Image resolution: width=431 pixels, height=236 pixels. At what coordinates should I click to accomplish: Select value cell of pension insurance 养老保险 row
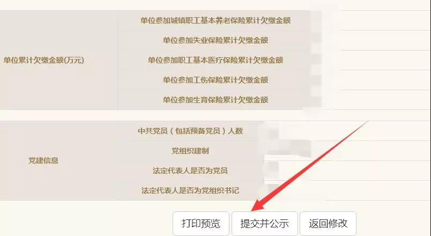(x=371, y=20)
